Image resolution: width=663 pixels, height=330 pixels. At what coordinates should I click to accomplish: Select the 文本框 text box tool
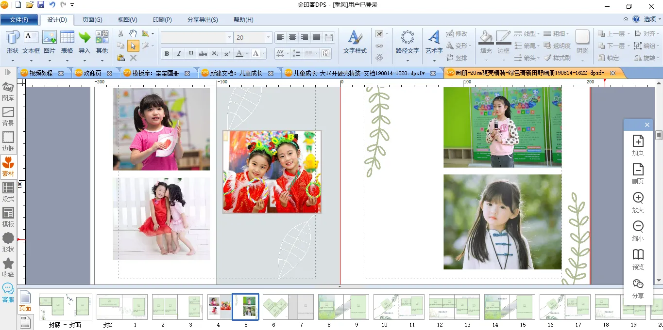coord(31,38)
